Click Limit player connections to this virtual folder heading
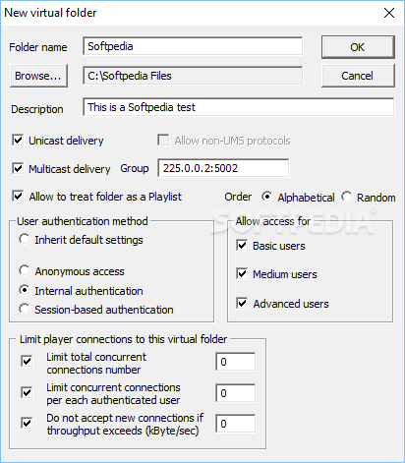 123,339
